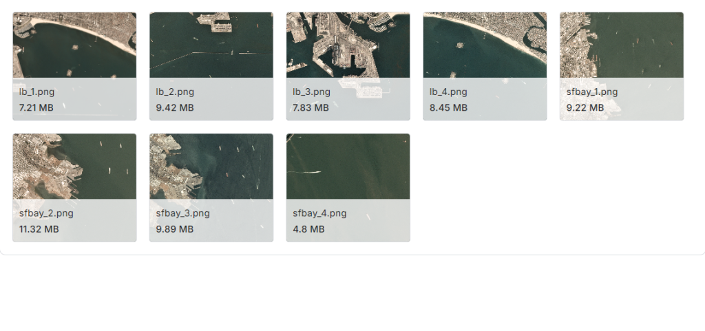Click the lb_1.png file name label
The image size is (705, 331).
coord(37,92)
